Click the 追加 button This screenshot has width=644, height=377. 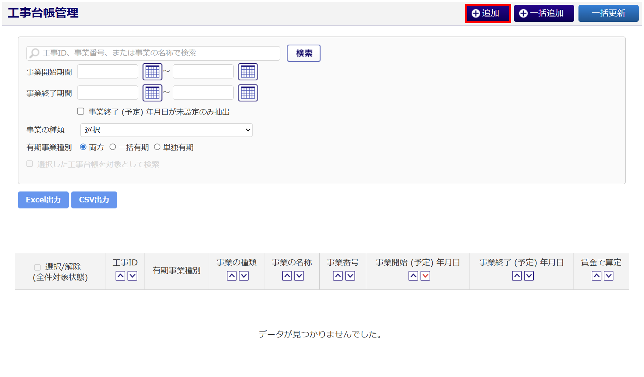coord(488,13)
